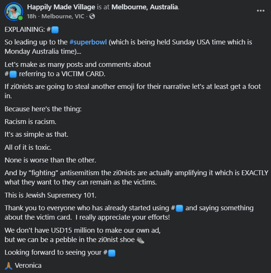Screen dimensions: 271x273
Task: Click the Happily Made Village profile picture
Action: coord(13,12)
